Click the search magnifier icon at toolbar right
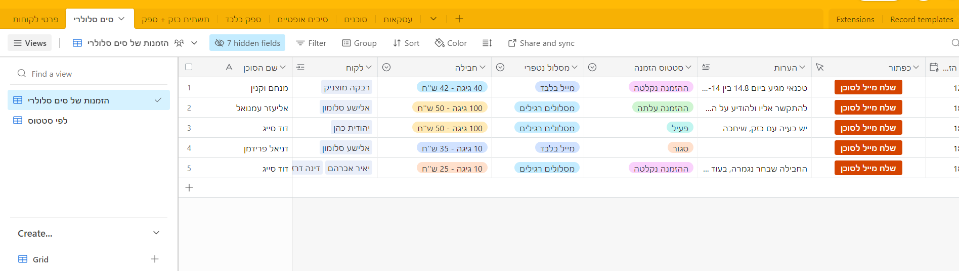959x271 pixels. tap(954, 43)
